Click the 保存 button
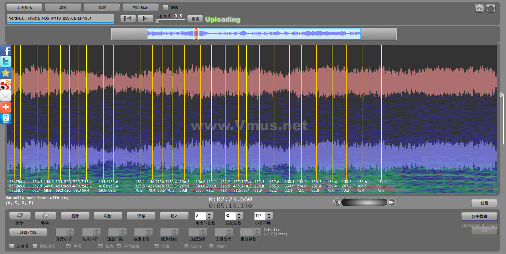506x254 pixels. click(x=141, y=216)
